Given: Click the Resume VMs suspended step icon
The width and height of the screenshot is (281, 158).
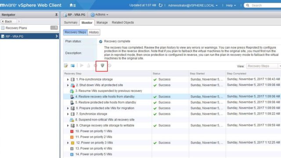Looking at the screenshot, I should [72, 91].
